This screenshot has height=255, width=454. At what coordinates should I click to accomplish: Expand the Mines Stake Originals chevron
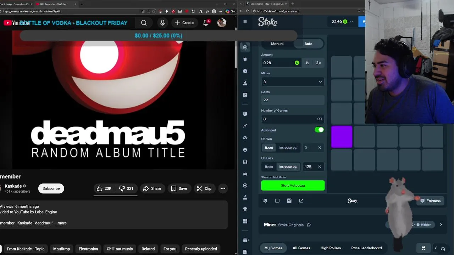coord(441,225)
